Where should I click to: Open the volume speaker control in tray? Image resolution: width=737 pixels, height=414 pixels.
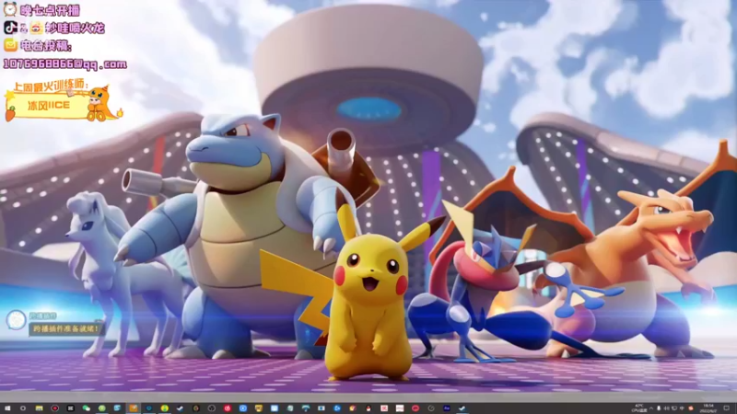(666, 408)
